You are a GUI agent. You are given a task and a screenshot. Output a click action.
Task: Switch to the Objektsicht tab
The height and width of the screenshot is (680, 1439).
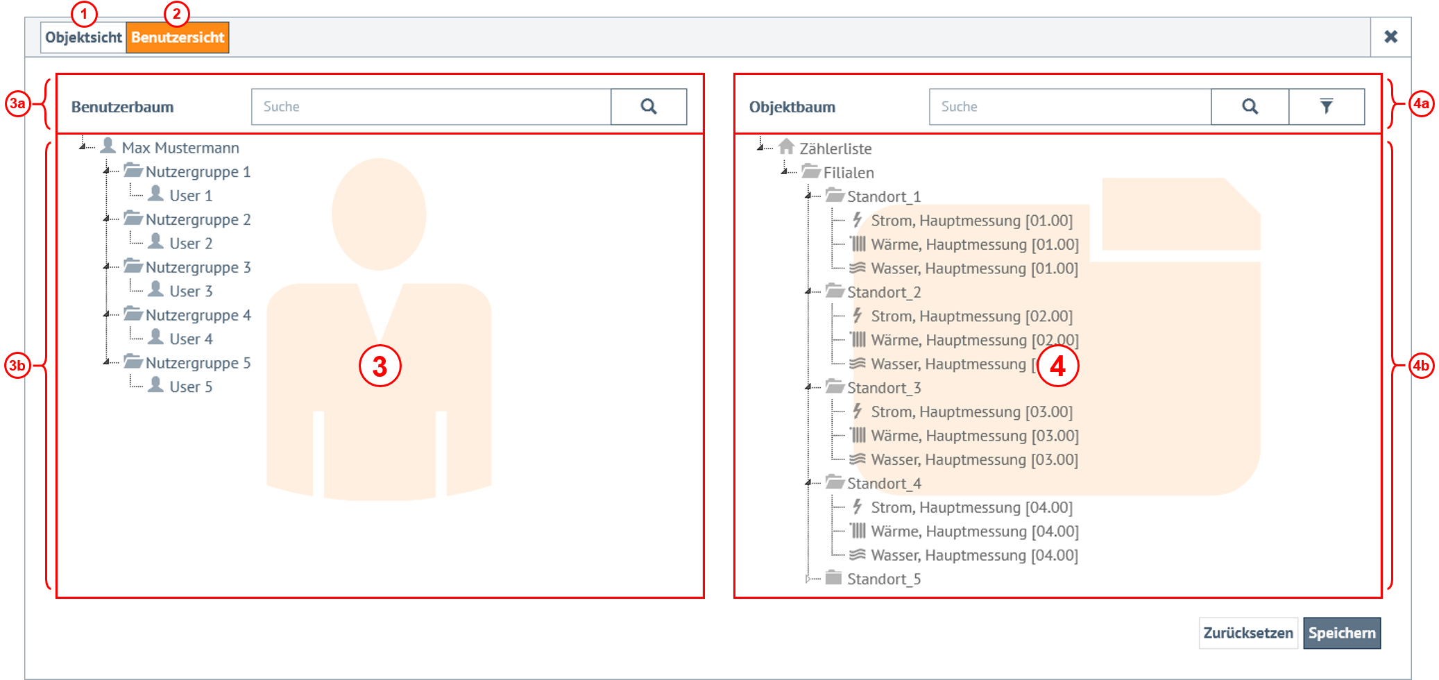tap(83, 37)
